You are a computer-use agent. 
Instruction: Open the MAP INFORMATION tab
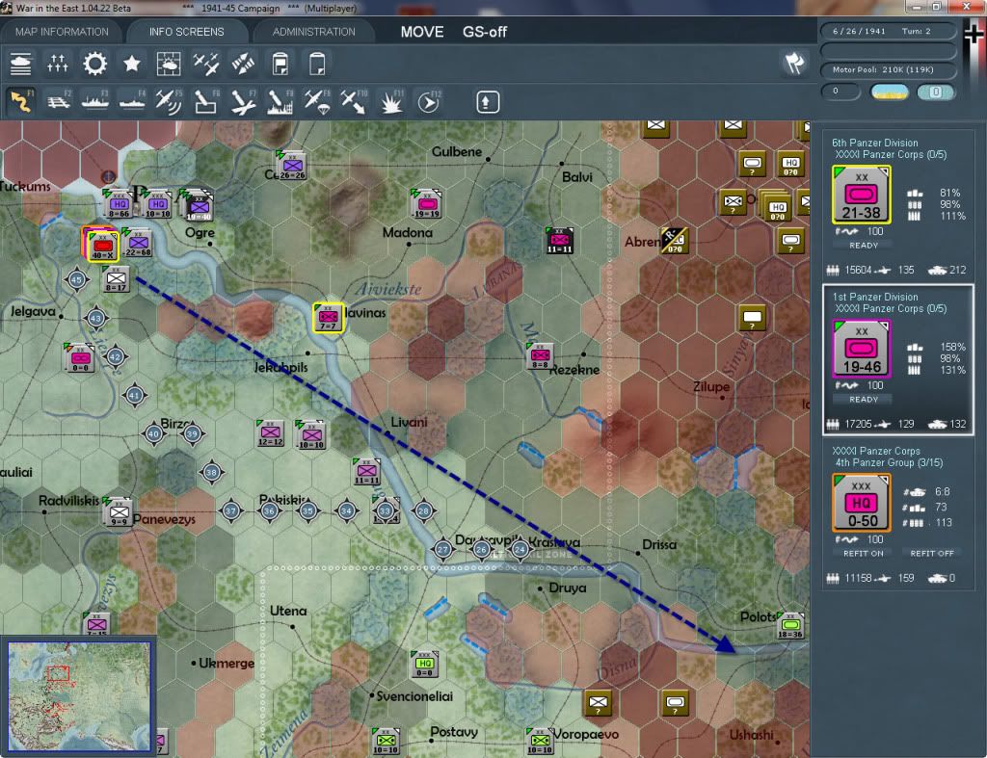tap(62, 32)
